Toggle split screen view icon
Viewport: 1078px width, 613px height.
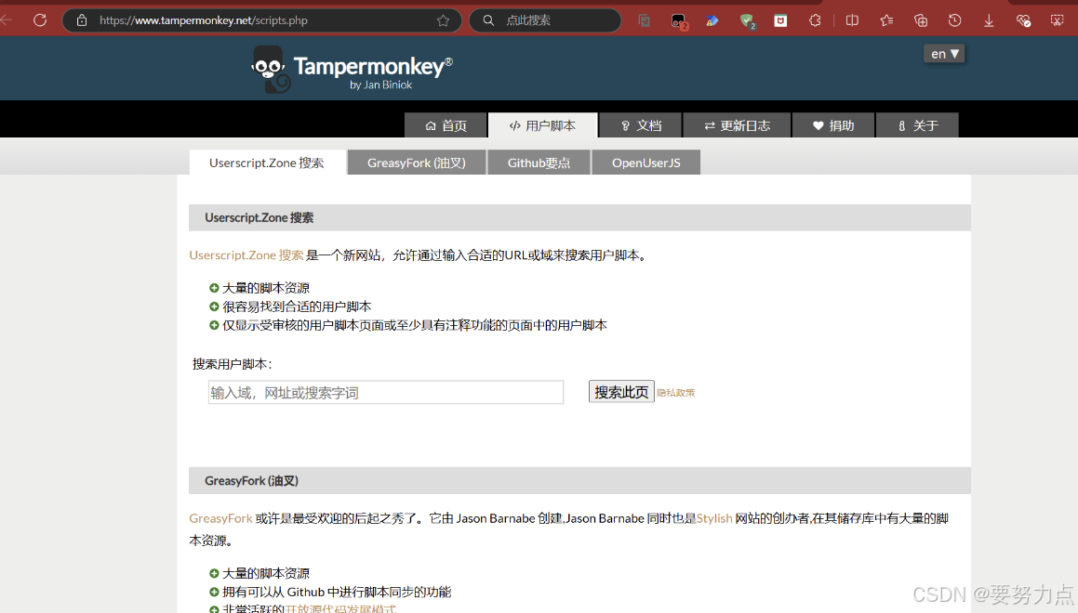click(852, 20)
